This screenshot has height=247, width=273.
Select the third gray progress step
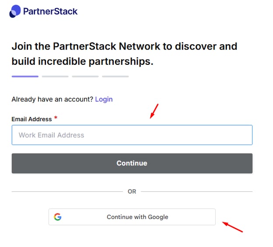point(85,76)
